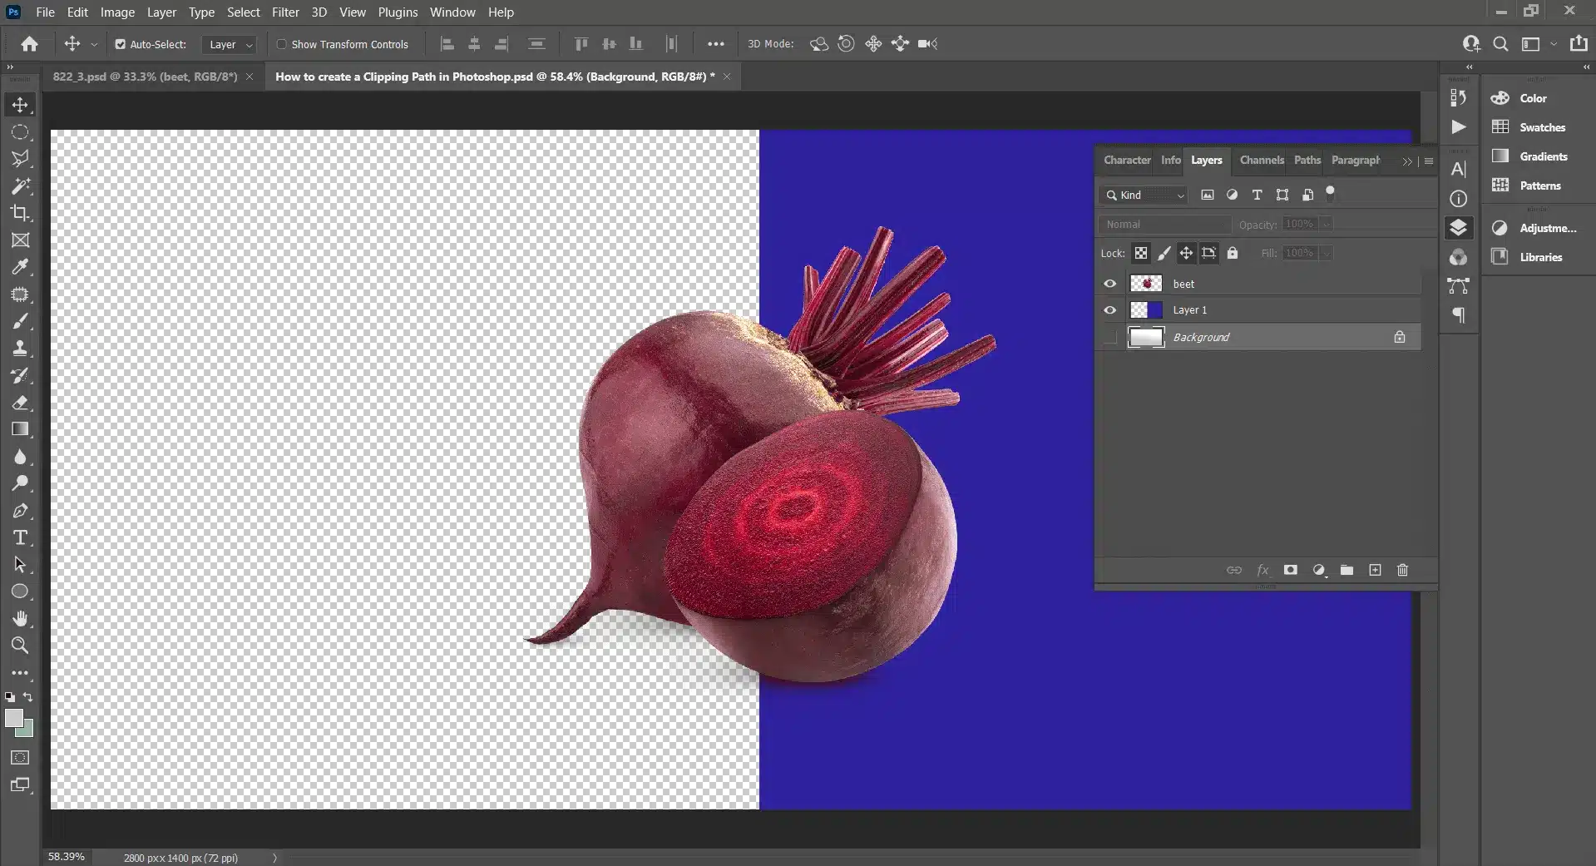Select the Brush tool
Viewport: 1596px width, 866px height.
tap(20, 321)
